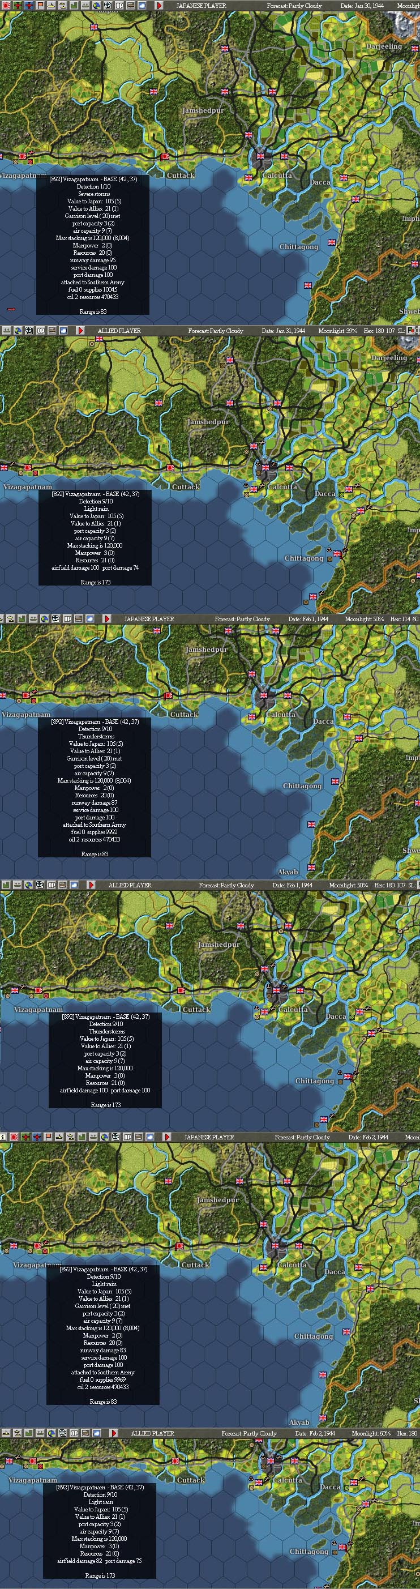
Task: Click the 'runway damage 87' line
Action: 95,802
